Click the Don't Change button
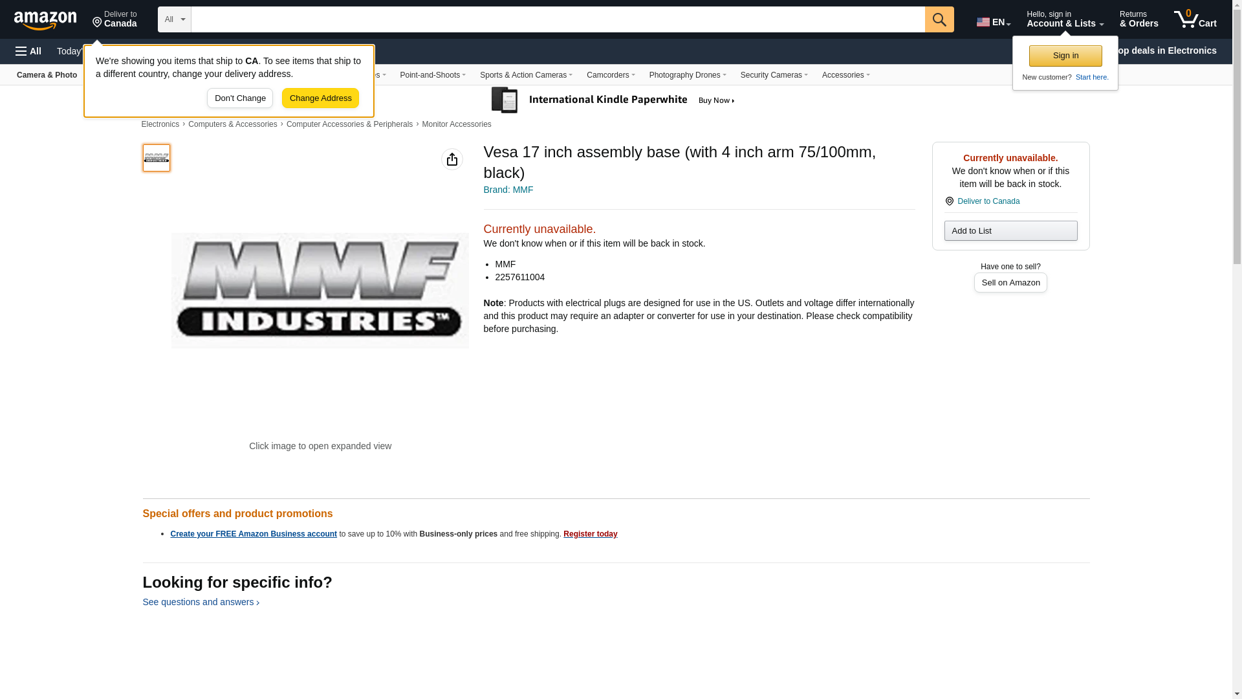1242x699 pixels. point(240,98)
